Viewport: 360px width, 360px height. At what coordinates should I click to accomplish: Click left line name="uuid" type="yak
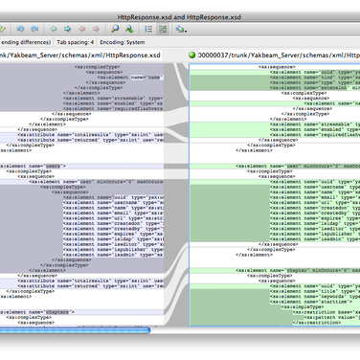point(113,197)
